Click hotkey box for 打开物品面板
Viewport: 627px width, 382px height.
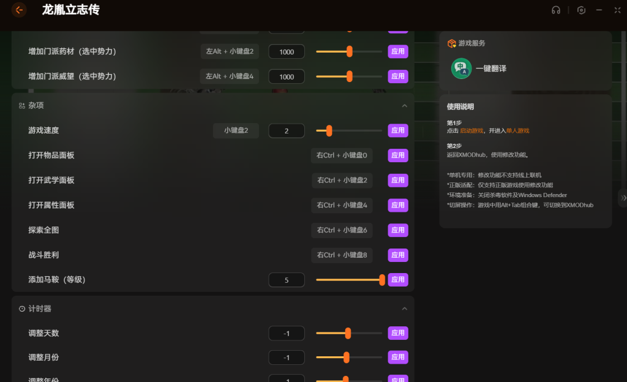pyautogui.click(x=342, y=155)
